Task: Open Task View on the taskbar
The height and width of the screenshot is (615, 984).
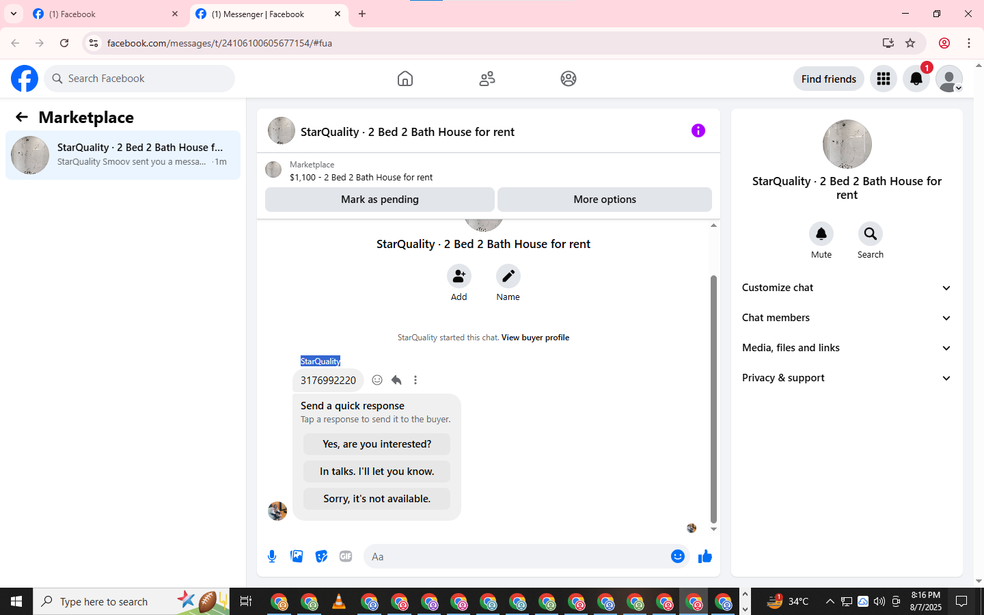Action: [246, 601]
